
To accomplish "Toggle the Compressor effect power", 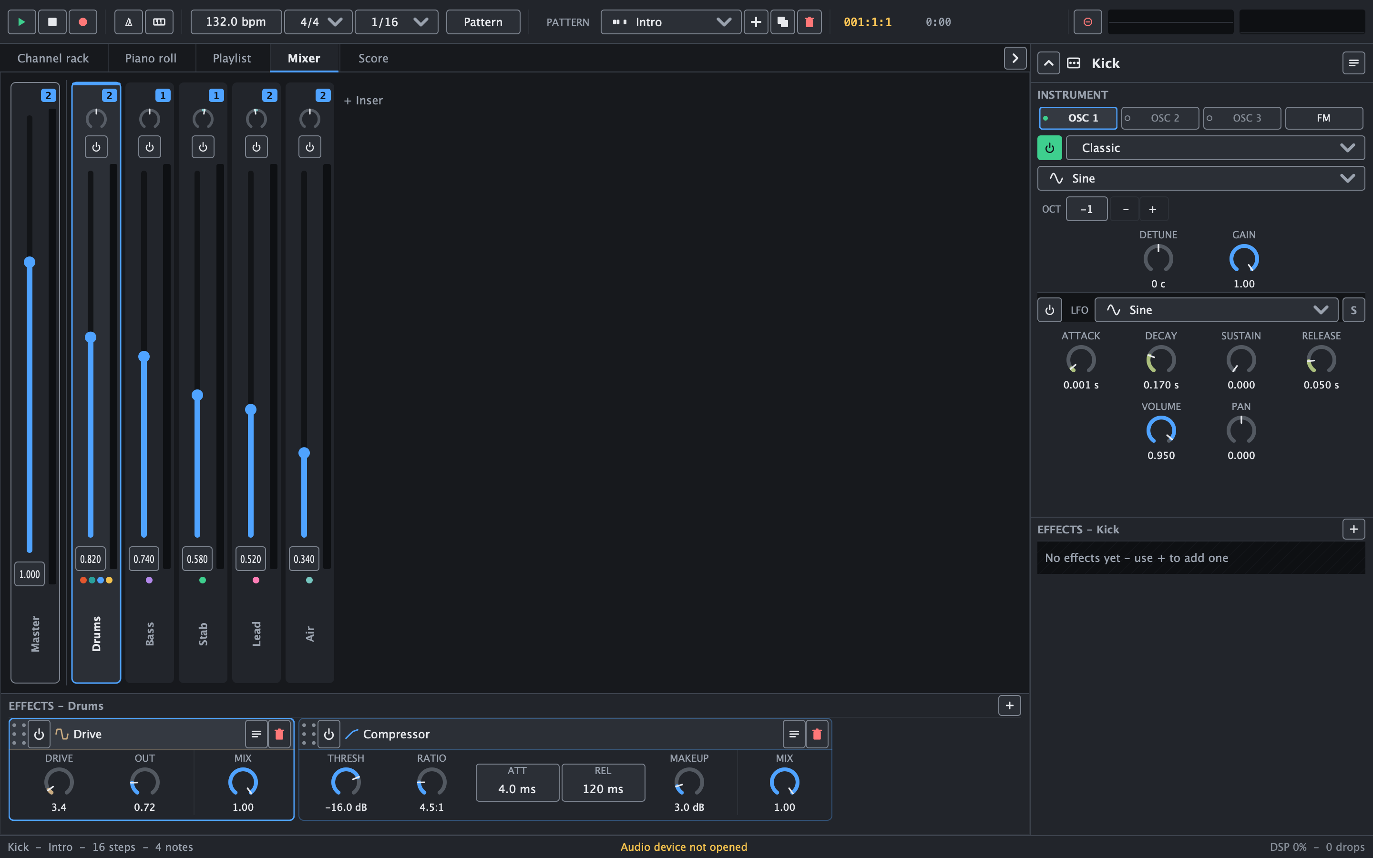I will coord(329,734).
